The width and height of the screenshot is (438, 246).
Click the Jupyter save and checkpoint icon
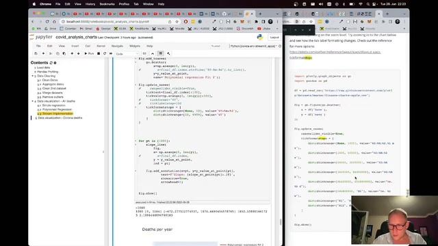point(36,53)
